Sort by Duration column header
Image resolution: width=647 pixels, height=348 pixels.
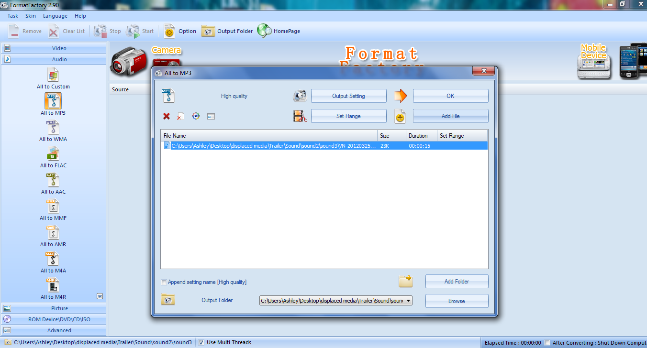pyautogui.click(x=422, y=136)
